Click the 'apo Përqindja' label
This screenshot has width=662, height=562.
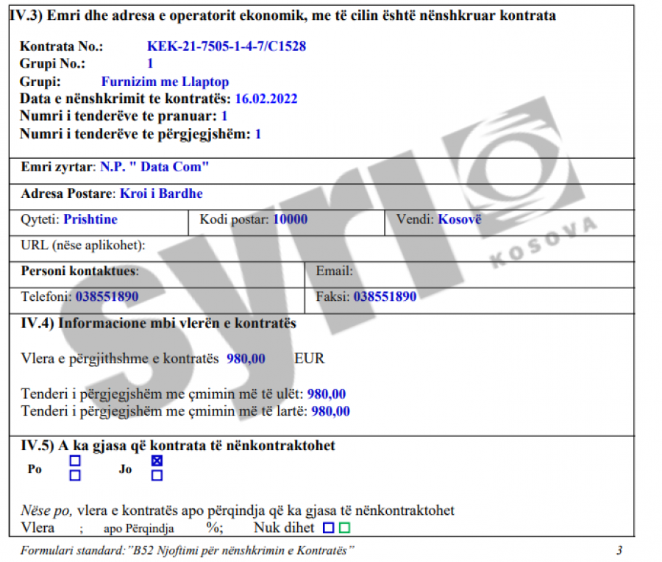point(138,528)
